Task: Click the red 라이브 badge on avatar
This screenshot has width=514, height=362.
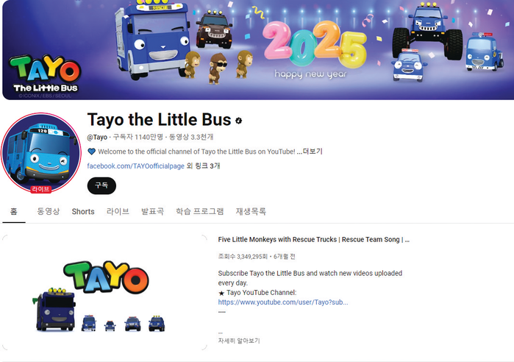Action: pyautogui.click(x=40, y=189)
